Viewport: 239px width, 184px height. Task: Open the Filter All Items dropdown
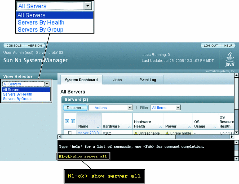coord(166,108)
